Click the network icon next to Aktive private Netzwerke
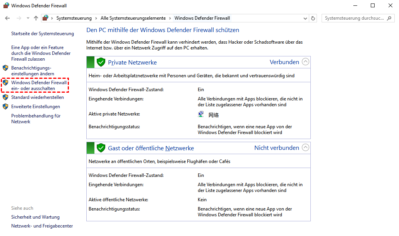Viewport: 399px width, 236px height. [x=201, y=114]
